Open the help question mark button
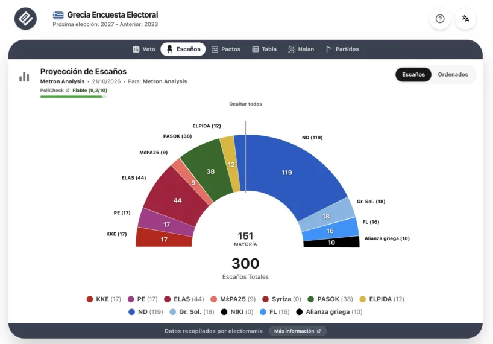493x344 pixels. 440,19
